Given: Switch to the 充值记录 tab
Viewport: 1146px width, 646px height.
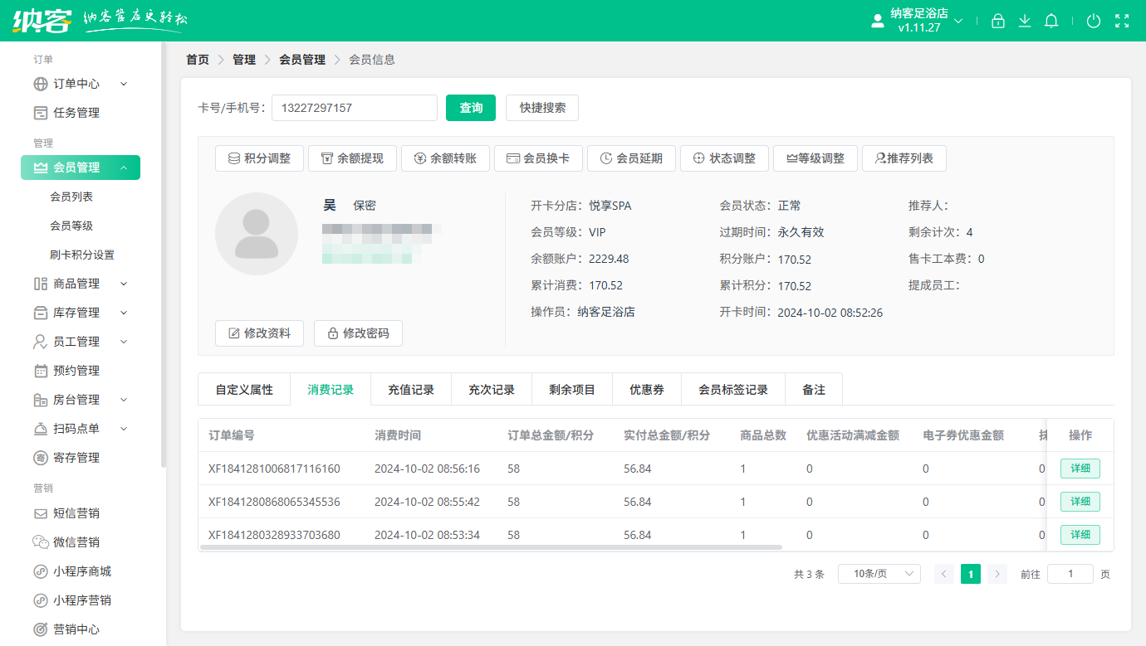Looking at the screenshot, I should (411, 390).
